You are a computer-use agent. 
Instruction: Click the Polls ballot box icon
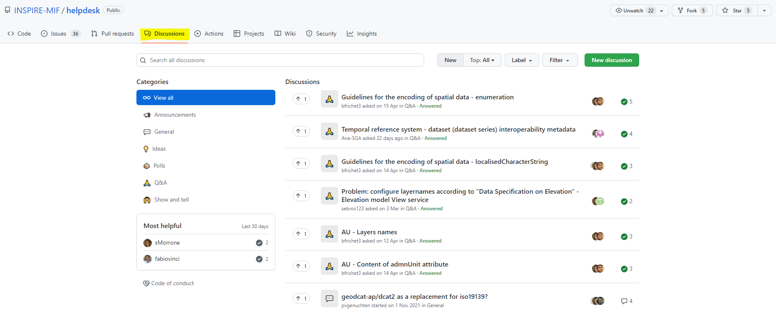(146, 166)
